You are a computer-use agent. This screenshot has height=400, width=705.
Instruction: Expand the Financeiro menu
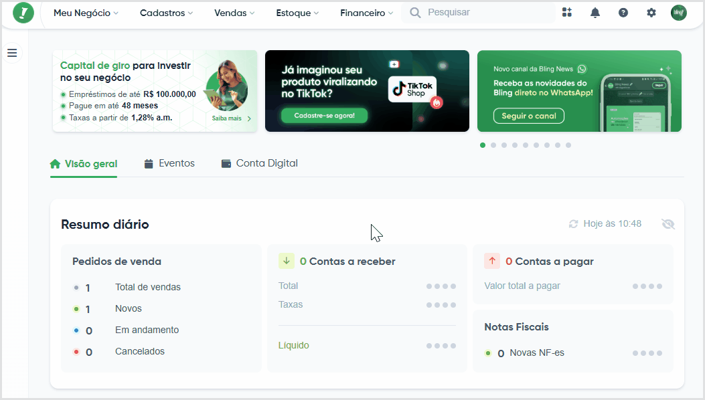366,13
